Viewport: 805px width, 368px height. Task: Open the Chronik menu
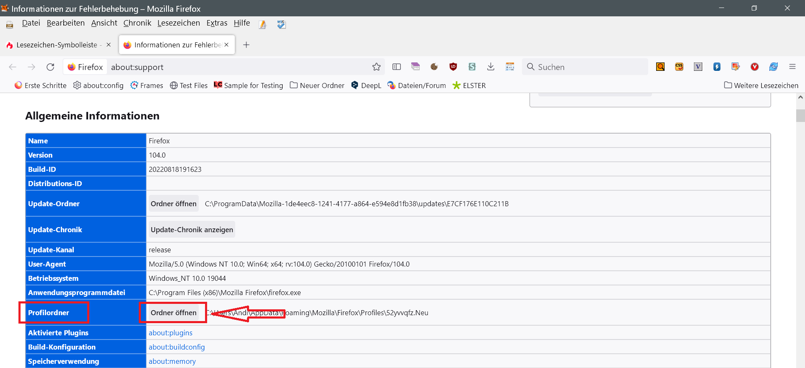137,23
